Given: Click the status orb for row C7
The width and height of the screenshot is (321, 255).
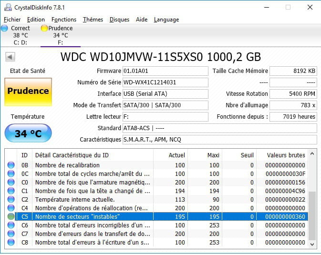Looking at the screenshot, I should click(11, 234).
